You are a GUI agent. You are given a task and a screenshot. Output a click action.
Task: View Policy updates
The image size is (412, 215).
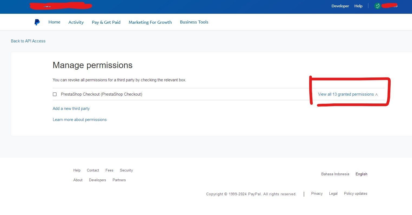(x=356, y=194)
